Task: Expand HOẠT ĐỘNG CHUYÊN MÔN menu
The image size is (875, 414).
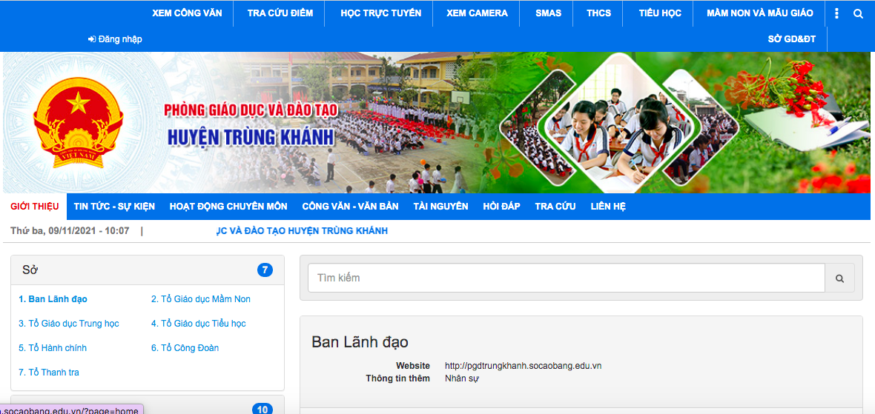Action: coord(228,207)
